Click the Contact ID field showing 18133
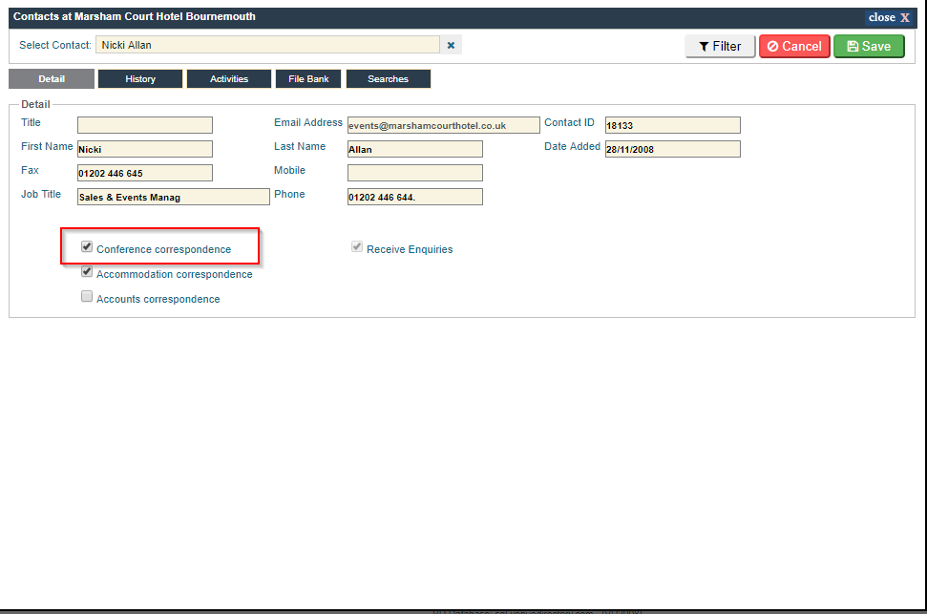The height and width of the screenshot is (614, 927). tap(673, 125)
